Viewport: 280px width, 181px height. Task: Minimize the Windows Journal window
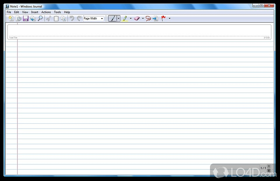point(255,6)
